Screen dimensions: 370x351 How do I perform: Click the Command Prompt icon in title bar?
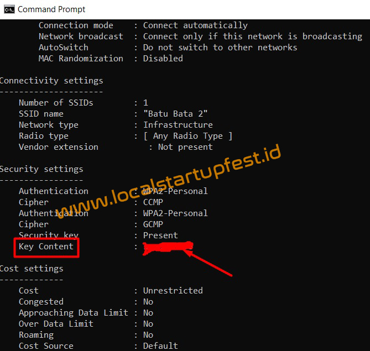tap(8, 9)
